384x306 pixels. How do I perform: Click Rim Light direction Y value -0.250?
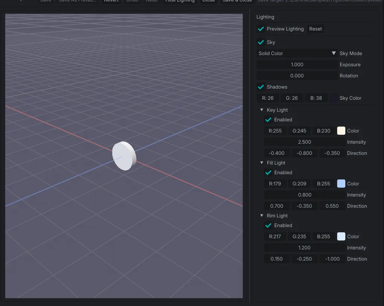304,259
